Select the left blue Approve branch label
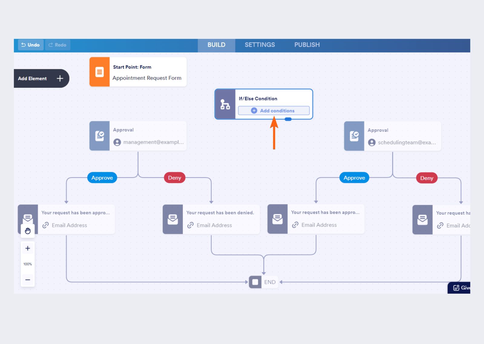Screen dimensions: 484x344 point(102,178)
